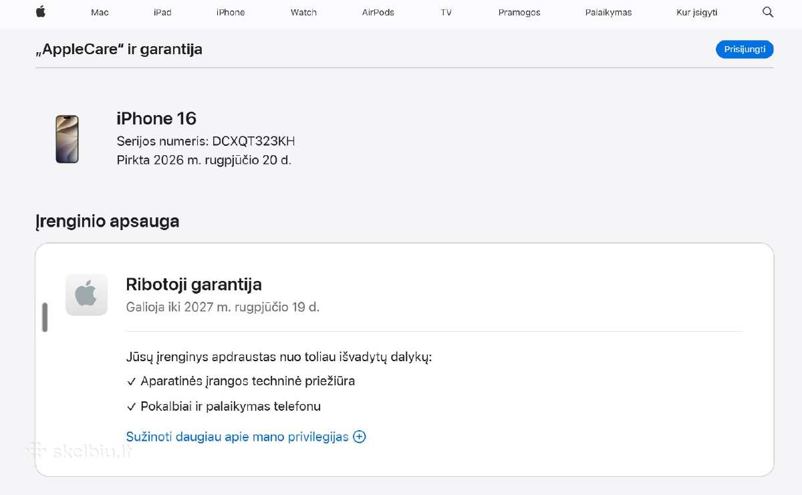
Task: Click the Apple logo warranty badge
Action: (86, 294)
